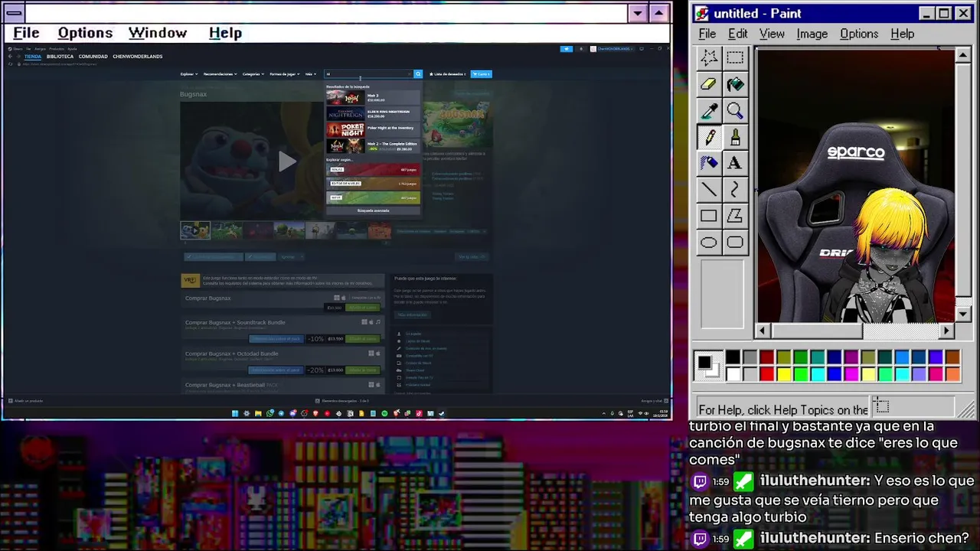Select the Nioh 3 search result
This screenshot has height=551, width=980.
(373, 98)
